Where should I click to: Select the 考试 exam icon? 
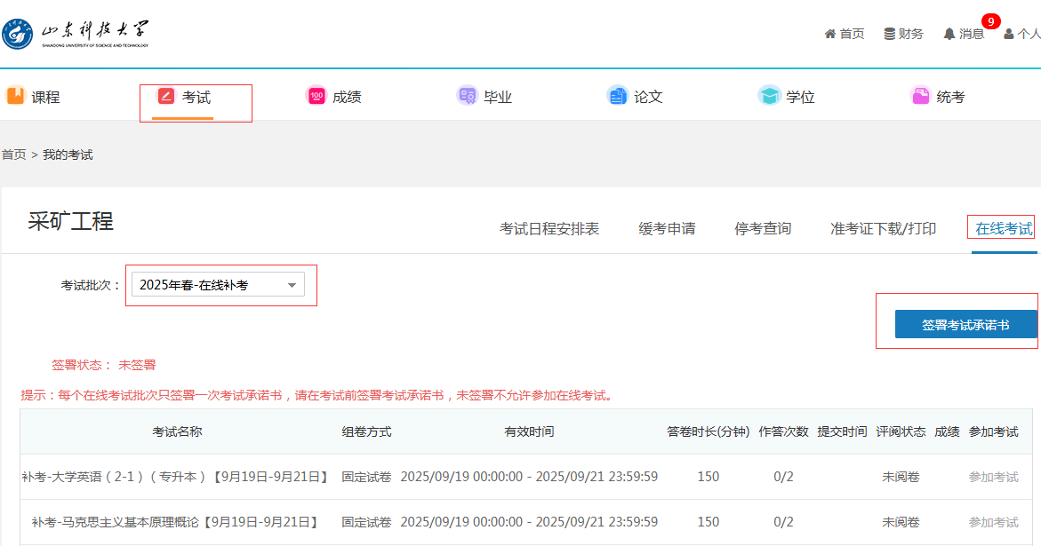[166, 96]
